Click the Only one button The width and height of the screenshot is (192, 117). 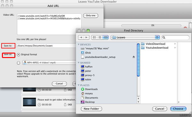[91, 16]
